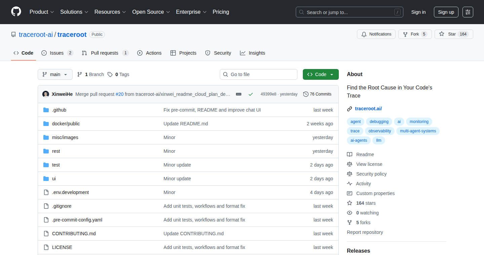Click the .pre-commit-config.yaml file icon

[46, 220]
